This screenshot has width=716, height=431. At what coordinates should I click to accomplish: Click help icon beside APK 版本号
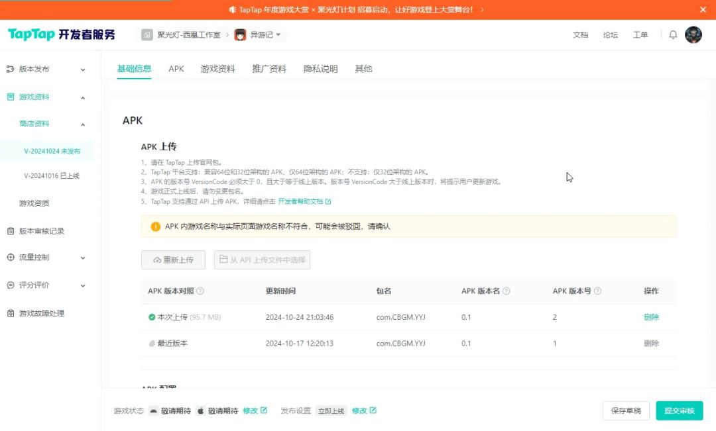point(597,291)
